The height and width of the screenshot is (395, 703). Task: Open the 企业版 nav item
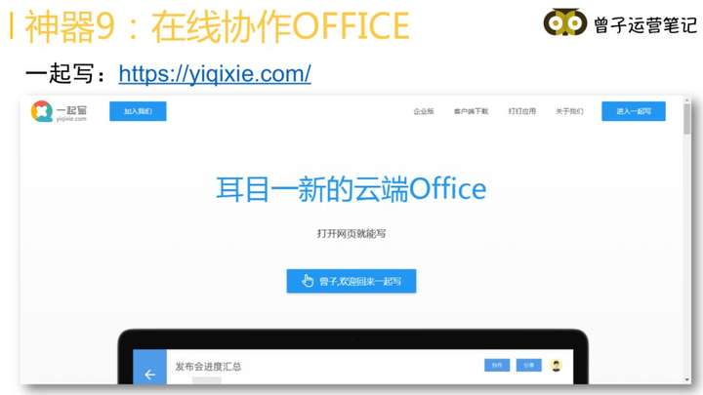tap(423, 111)
